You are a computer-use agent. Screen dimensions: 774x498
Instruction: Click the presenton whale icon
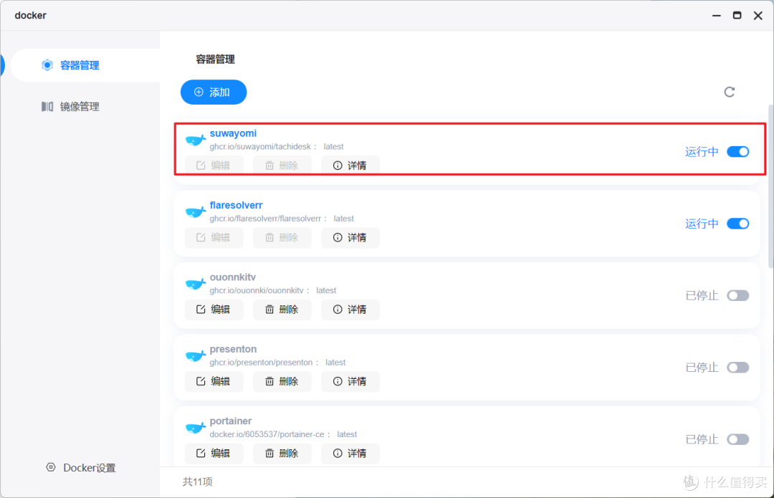[x=196, y=356]
